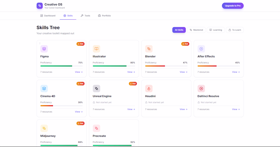The height and width of the screenshot is (147, 280).
Task: Click the 47% value on Blender card
Action: coord(185,63)
